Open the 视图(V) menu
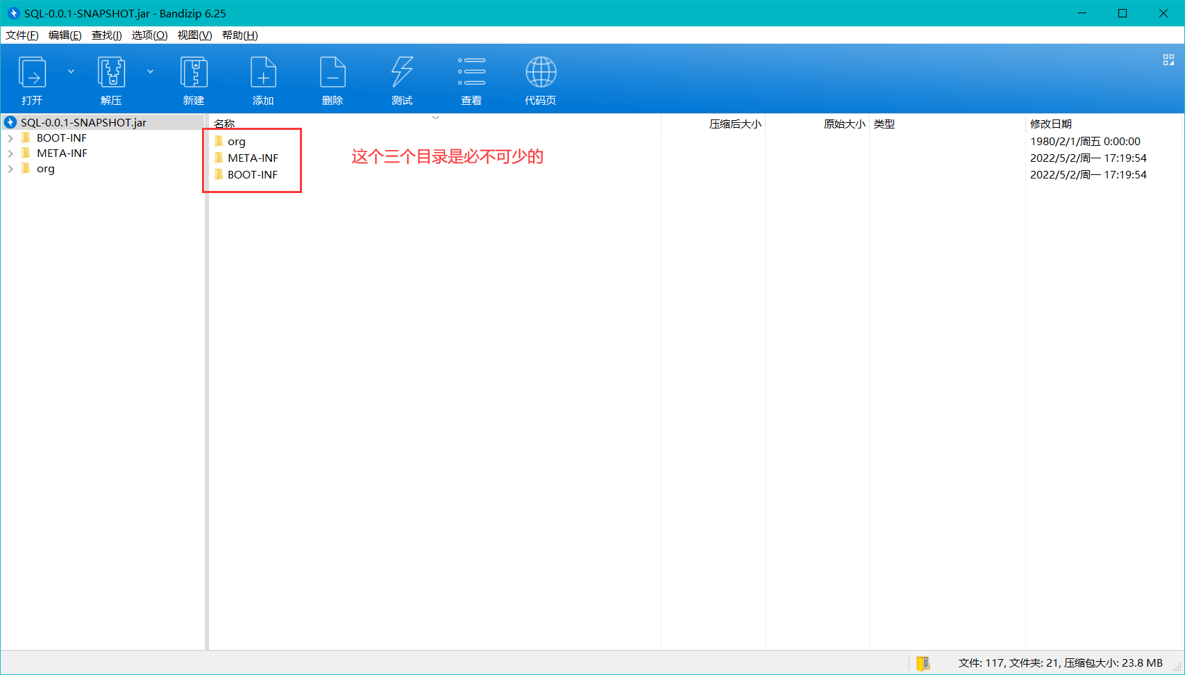The image size is (1185, 675). (194, 35)
